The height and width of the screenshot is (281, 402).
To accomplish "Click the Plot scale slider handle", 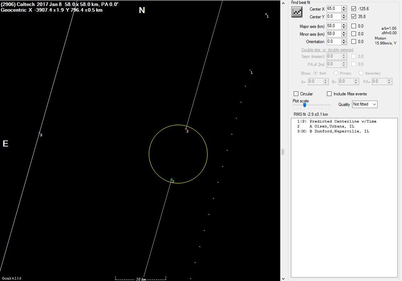I will click(305, 105).
